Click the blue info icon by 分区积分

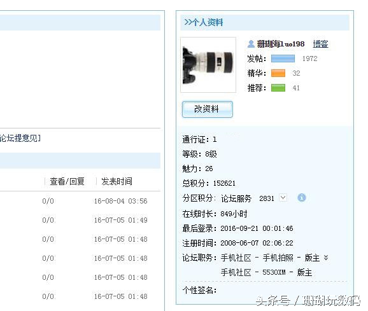point(302,198)
